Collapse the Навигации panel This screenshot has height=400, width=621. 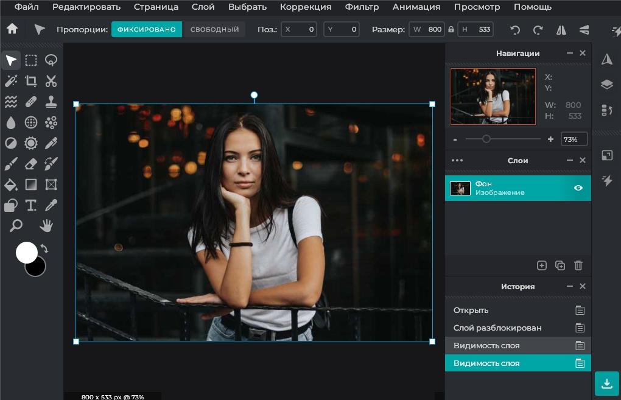click(x=570, y=54)
